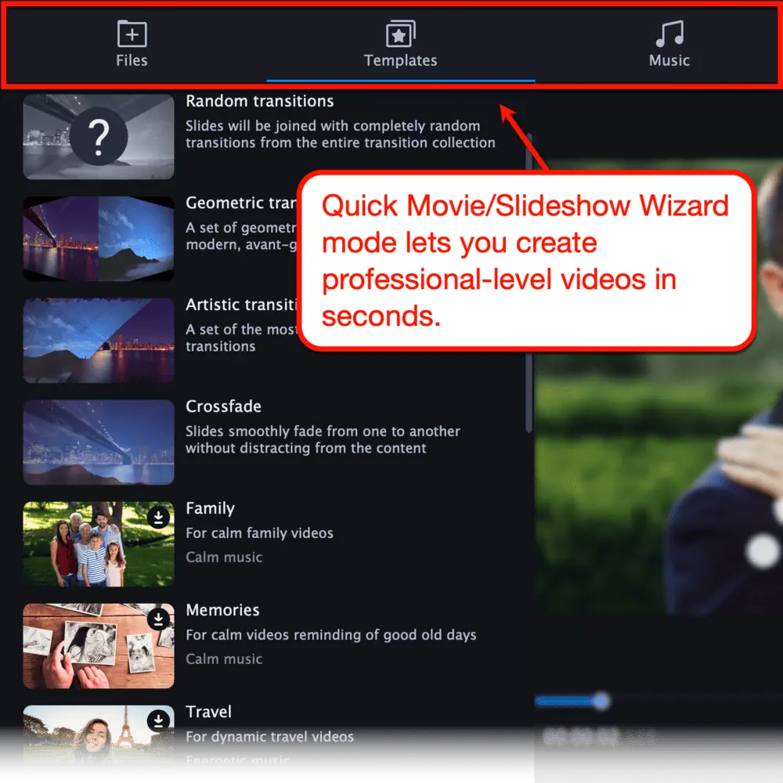Viewport: 783px width, 783px height.
Task: Select the Random transitions thumbnail
Action: 99,137
